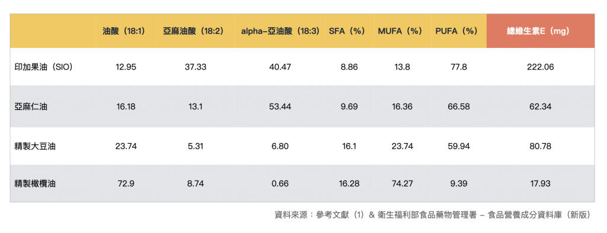Select the 精製大豆油 row label
This screenshot has width=607, height=233.
click(x=34, y=147)
